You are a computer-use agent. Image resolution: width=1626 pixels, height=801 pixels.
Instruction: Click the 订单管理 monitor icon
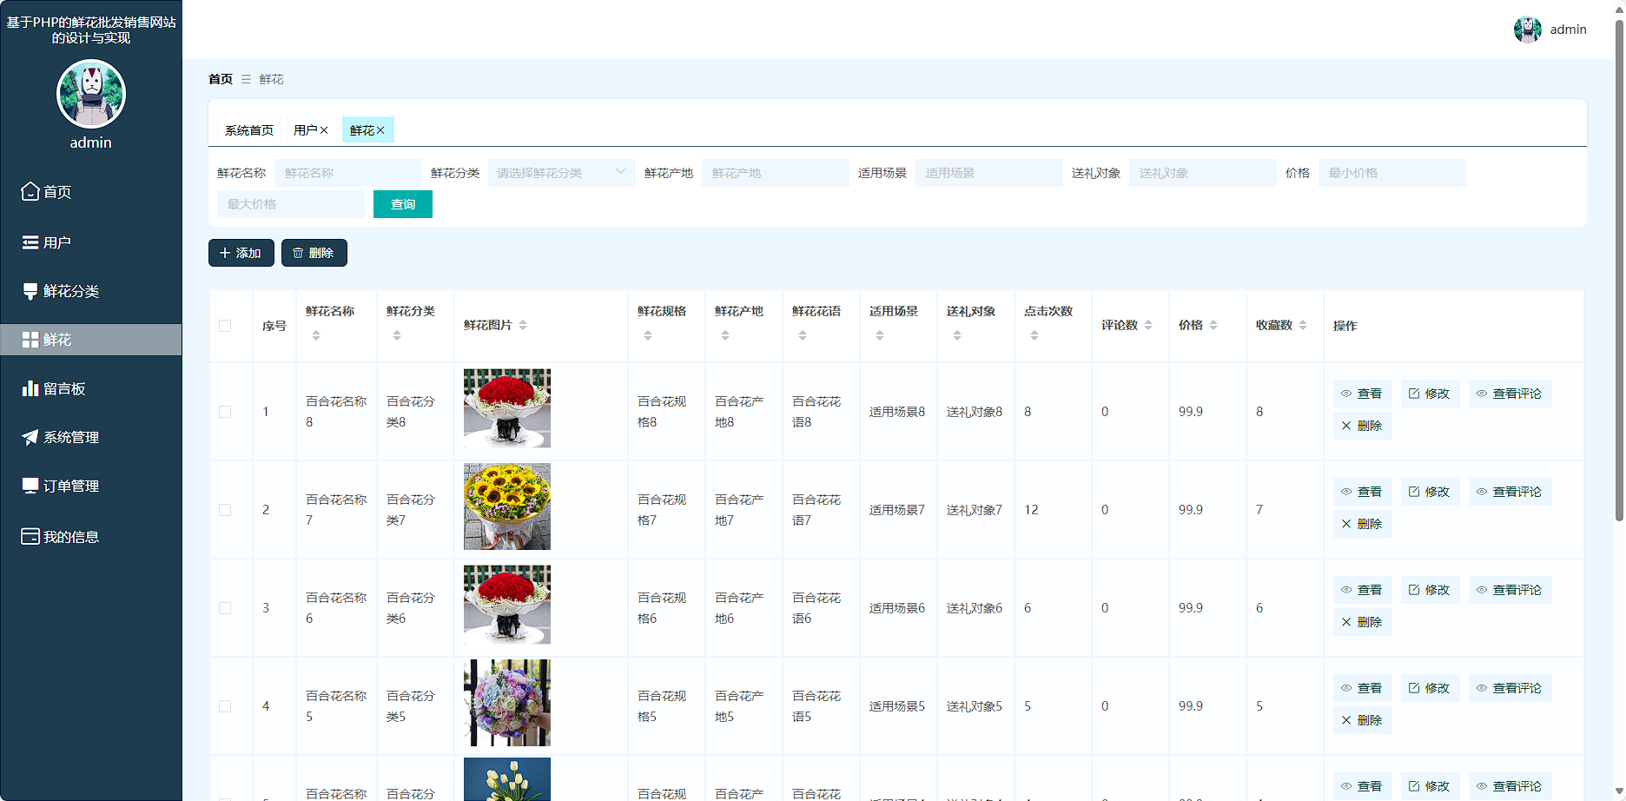(30, 486)
